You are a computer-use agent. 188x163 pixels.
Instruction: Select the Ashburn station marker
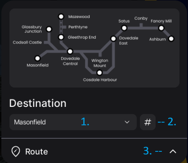point(171,39)
